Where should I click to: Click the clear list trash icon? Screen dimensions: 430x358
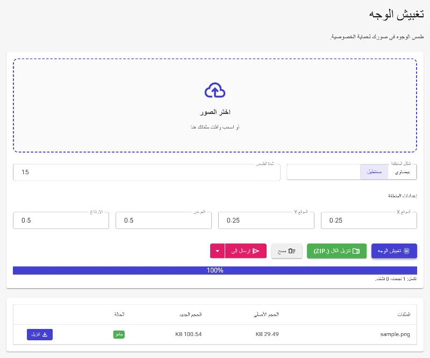coord(292,251)
